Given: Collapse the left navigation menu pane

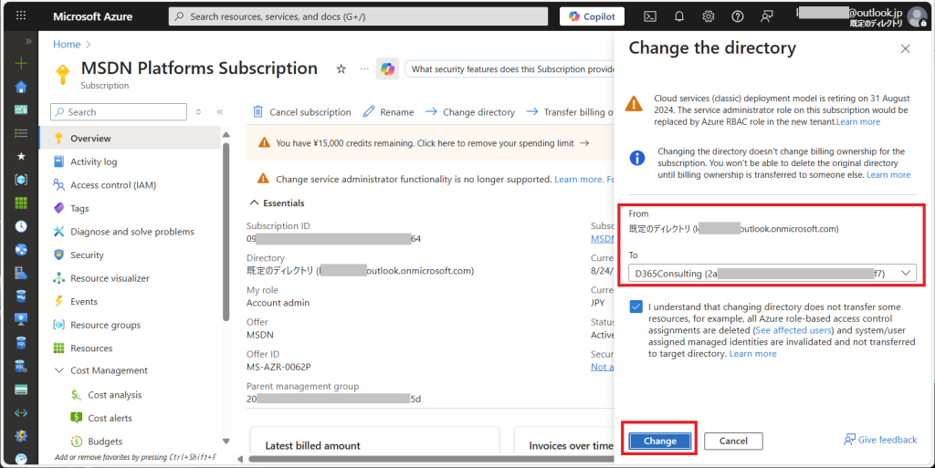Looking at the screenshot, I should point(220,112).
